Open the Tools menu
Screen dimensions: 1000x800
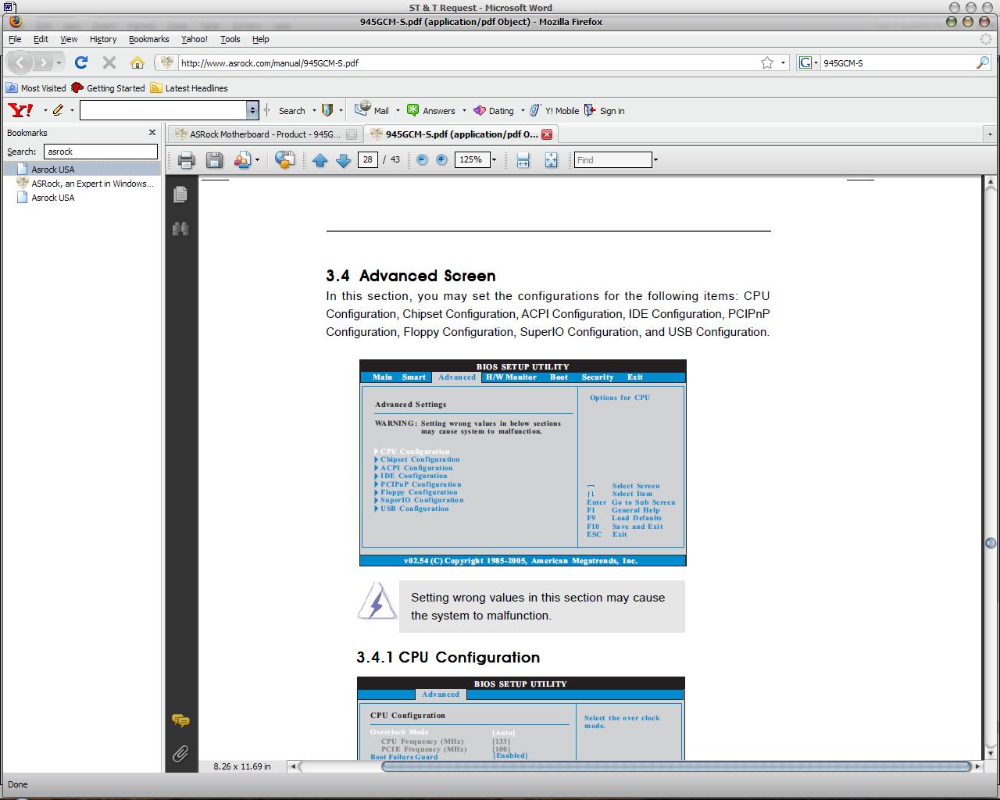click(230, 39)
